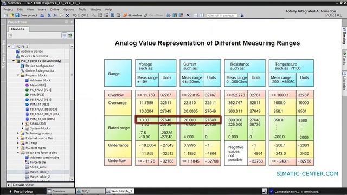This screenshot has height=195, width=347.
Task: Open the Tools menu
Action: (x=82, y=9)
